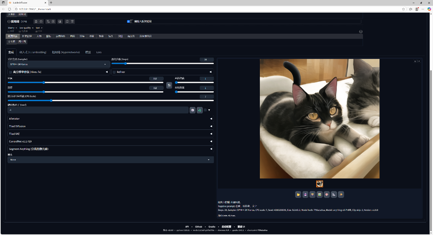Reuse last seed with green recycle icon
Viewport: 433px width, 235px height.
(x=200, y=110)
